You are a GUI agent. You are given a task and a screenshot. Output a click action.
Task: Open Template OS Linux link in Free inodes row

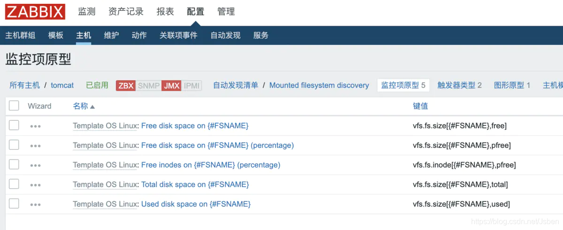[x=105, y=165]
